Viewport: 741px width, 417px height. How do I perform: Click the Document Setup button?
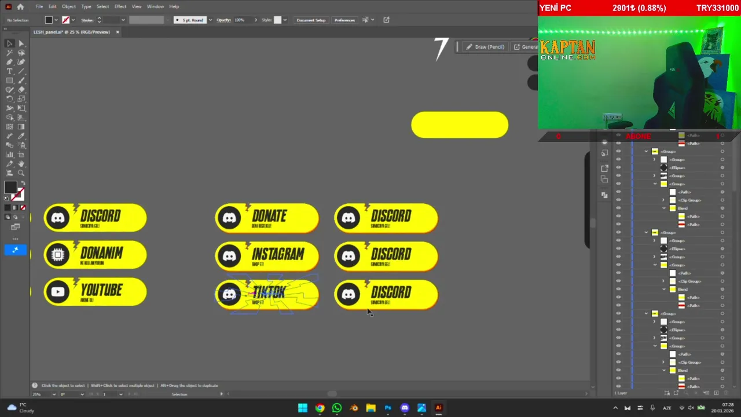point(311,20)
